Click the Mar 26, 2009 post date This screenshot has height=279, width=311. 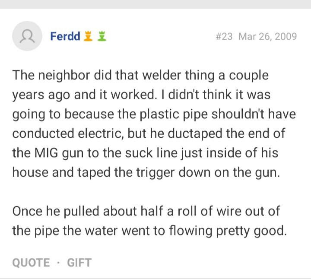pyautogui.click(x=268, y=36)
